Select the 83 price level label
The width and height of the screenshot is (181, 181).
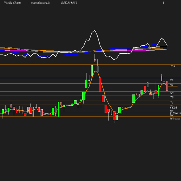click(172, 93)
